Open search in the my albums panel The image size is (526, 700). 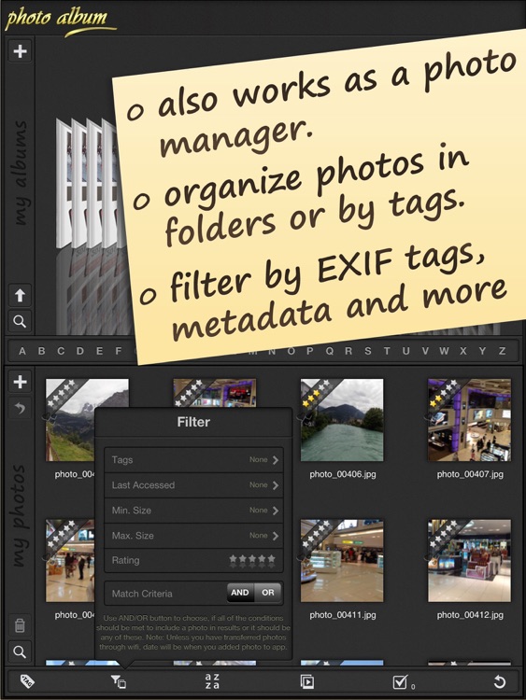(x=20, y=321)
